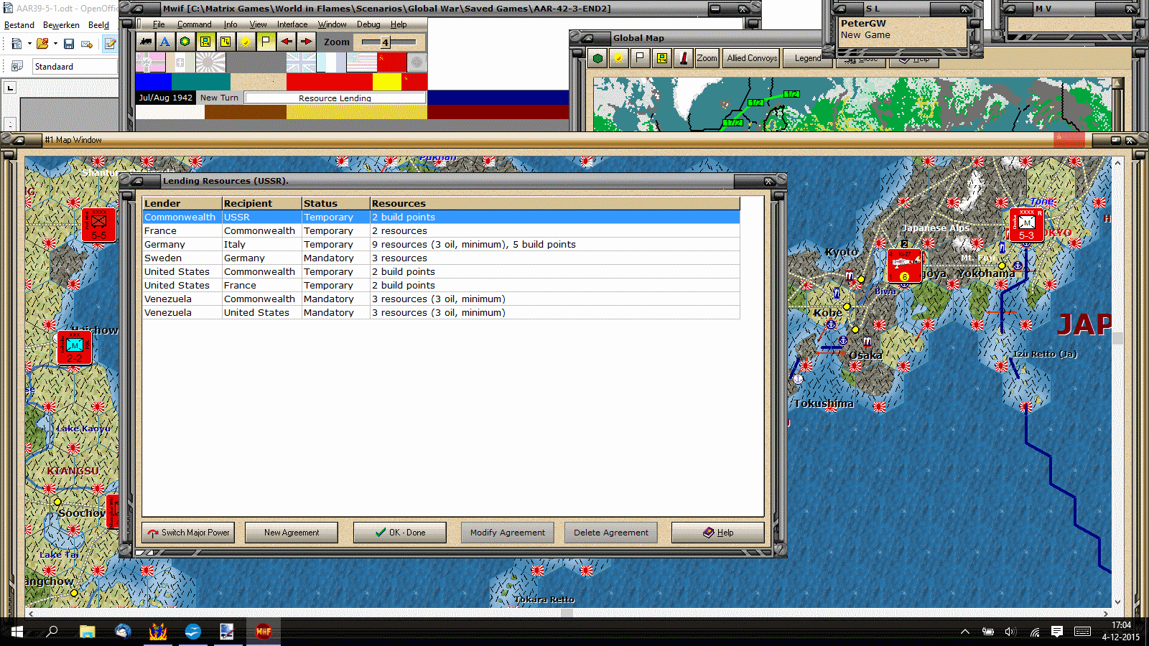Show hidden system tray icons chevron
The height and width of the screenshot is (646, 1149).
tap(965, 632)
